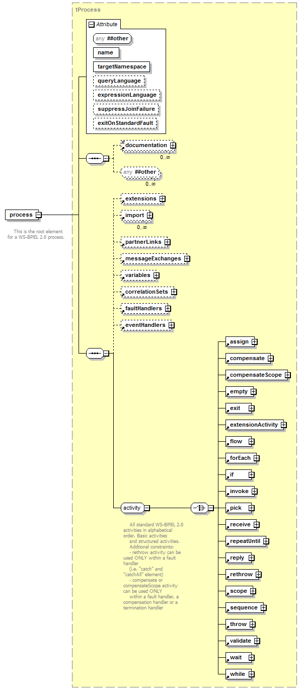Select the expressionLanguage attribute
Image resolution: width=302 pixels, height=690 pixels.
click(x=127, y=95)
